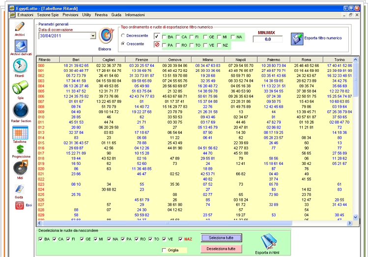The height and width of the screenshot is (257, 368).
Task: Open Archivi derivati icon in sidebar
Action: [21, 46]
